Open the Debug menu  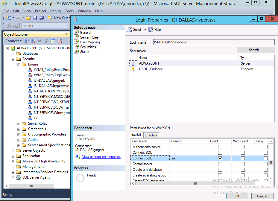click(55, 11)
